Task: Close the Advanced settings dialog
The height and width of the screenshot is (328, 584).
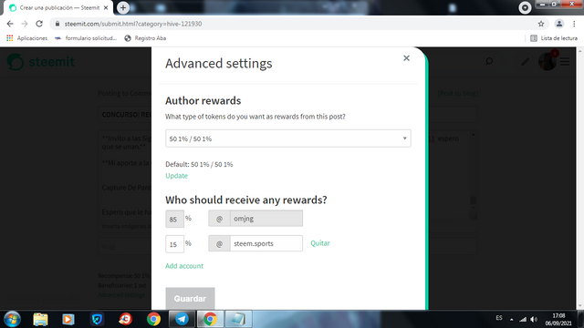Action: (406, 58)
